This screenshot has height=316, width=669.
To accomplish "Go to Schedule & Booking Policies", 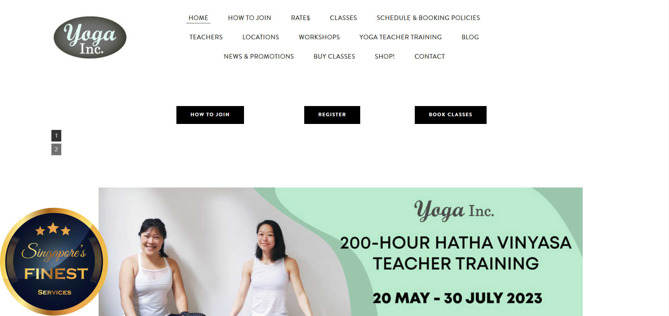I will tap(428, 18).
